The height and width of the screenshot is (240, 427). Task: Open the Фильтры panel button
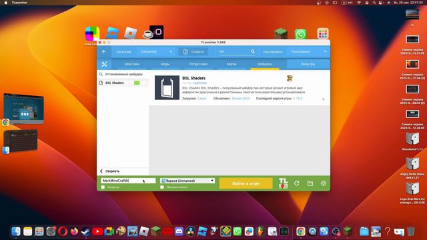point(308,64)
